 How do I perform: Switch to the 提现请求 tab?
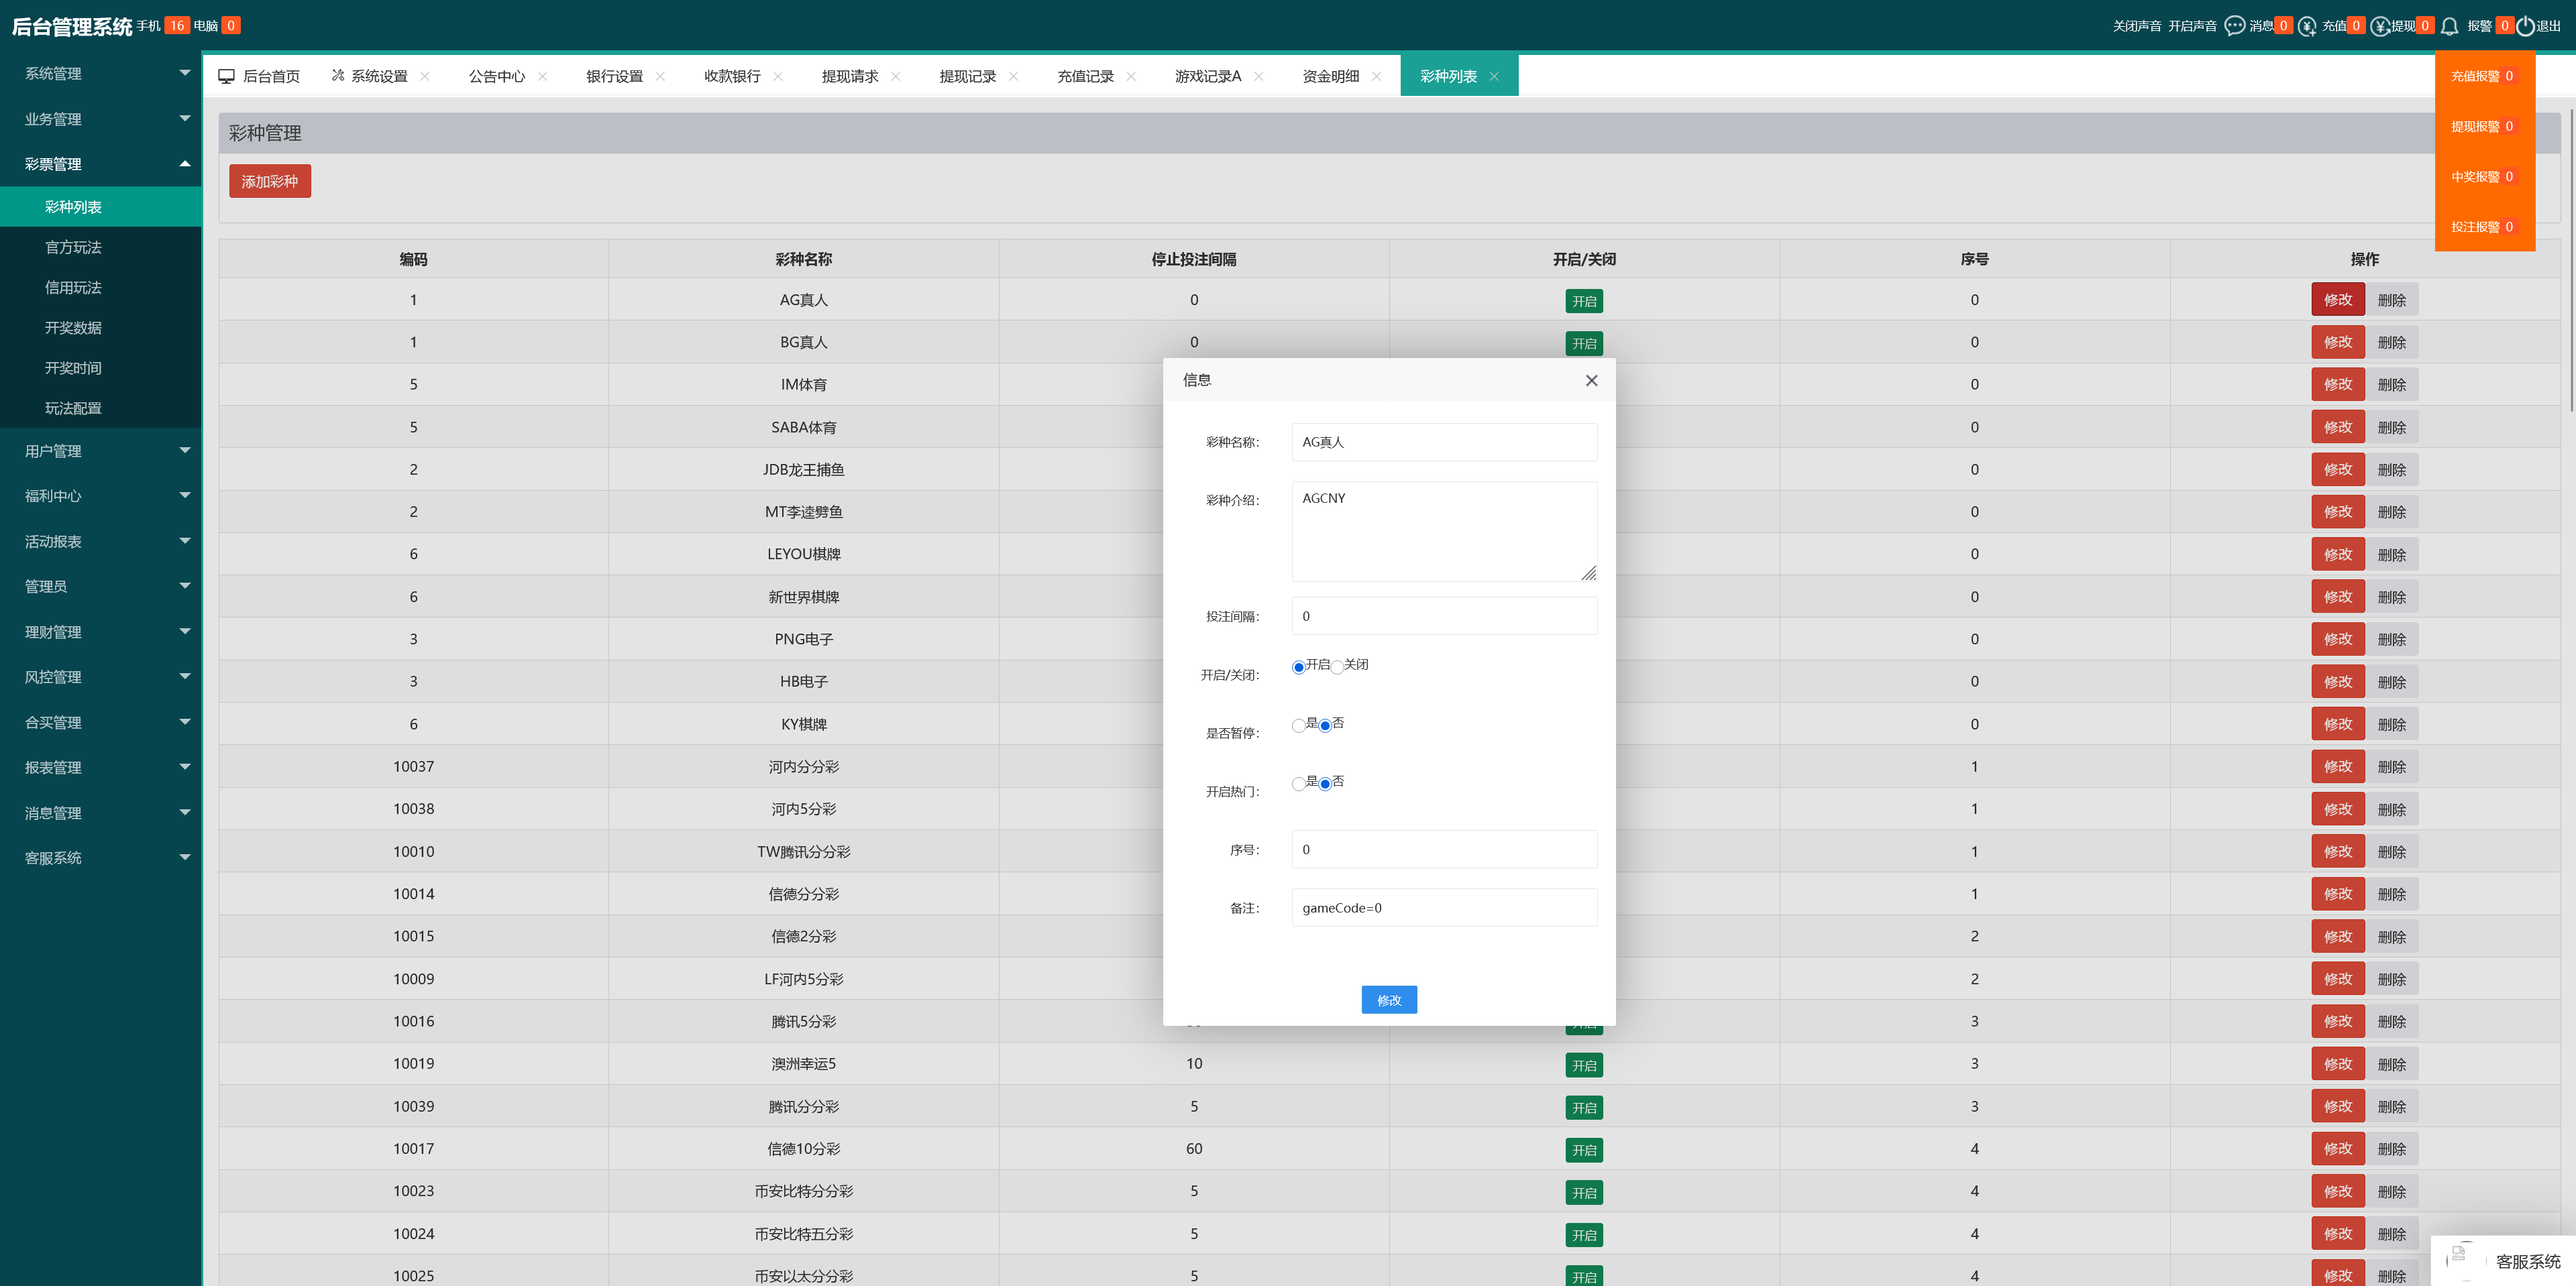pos(849,76)
